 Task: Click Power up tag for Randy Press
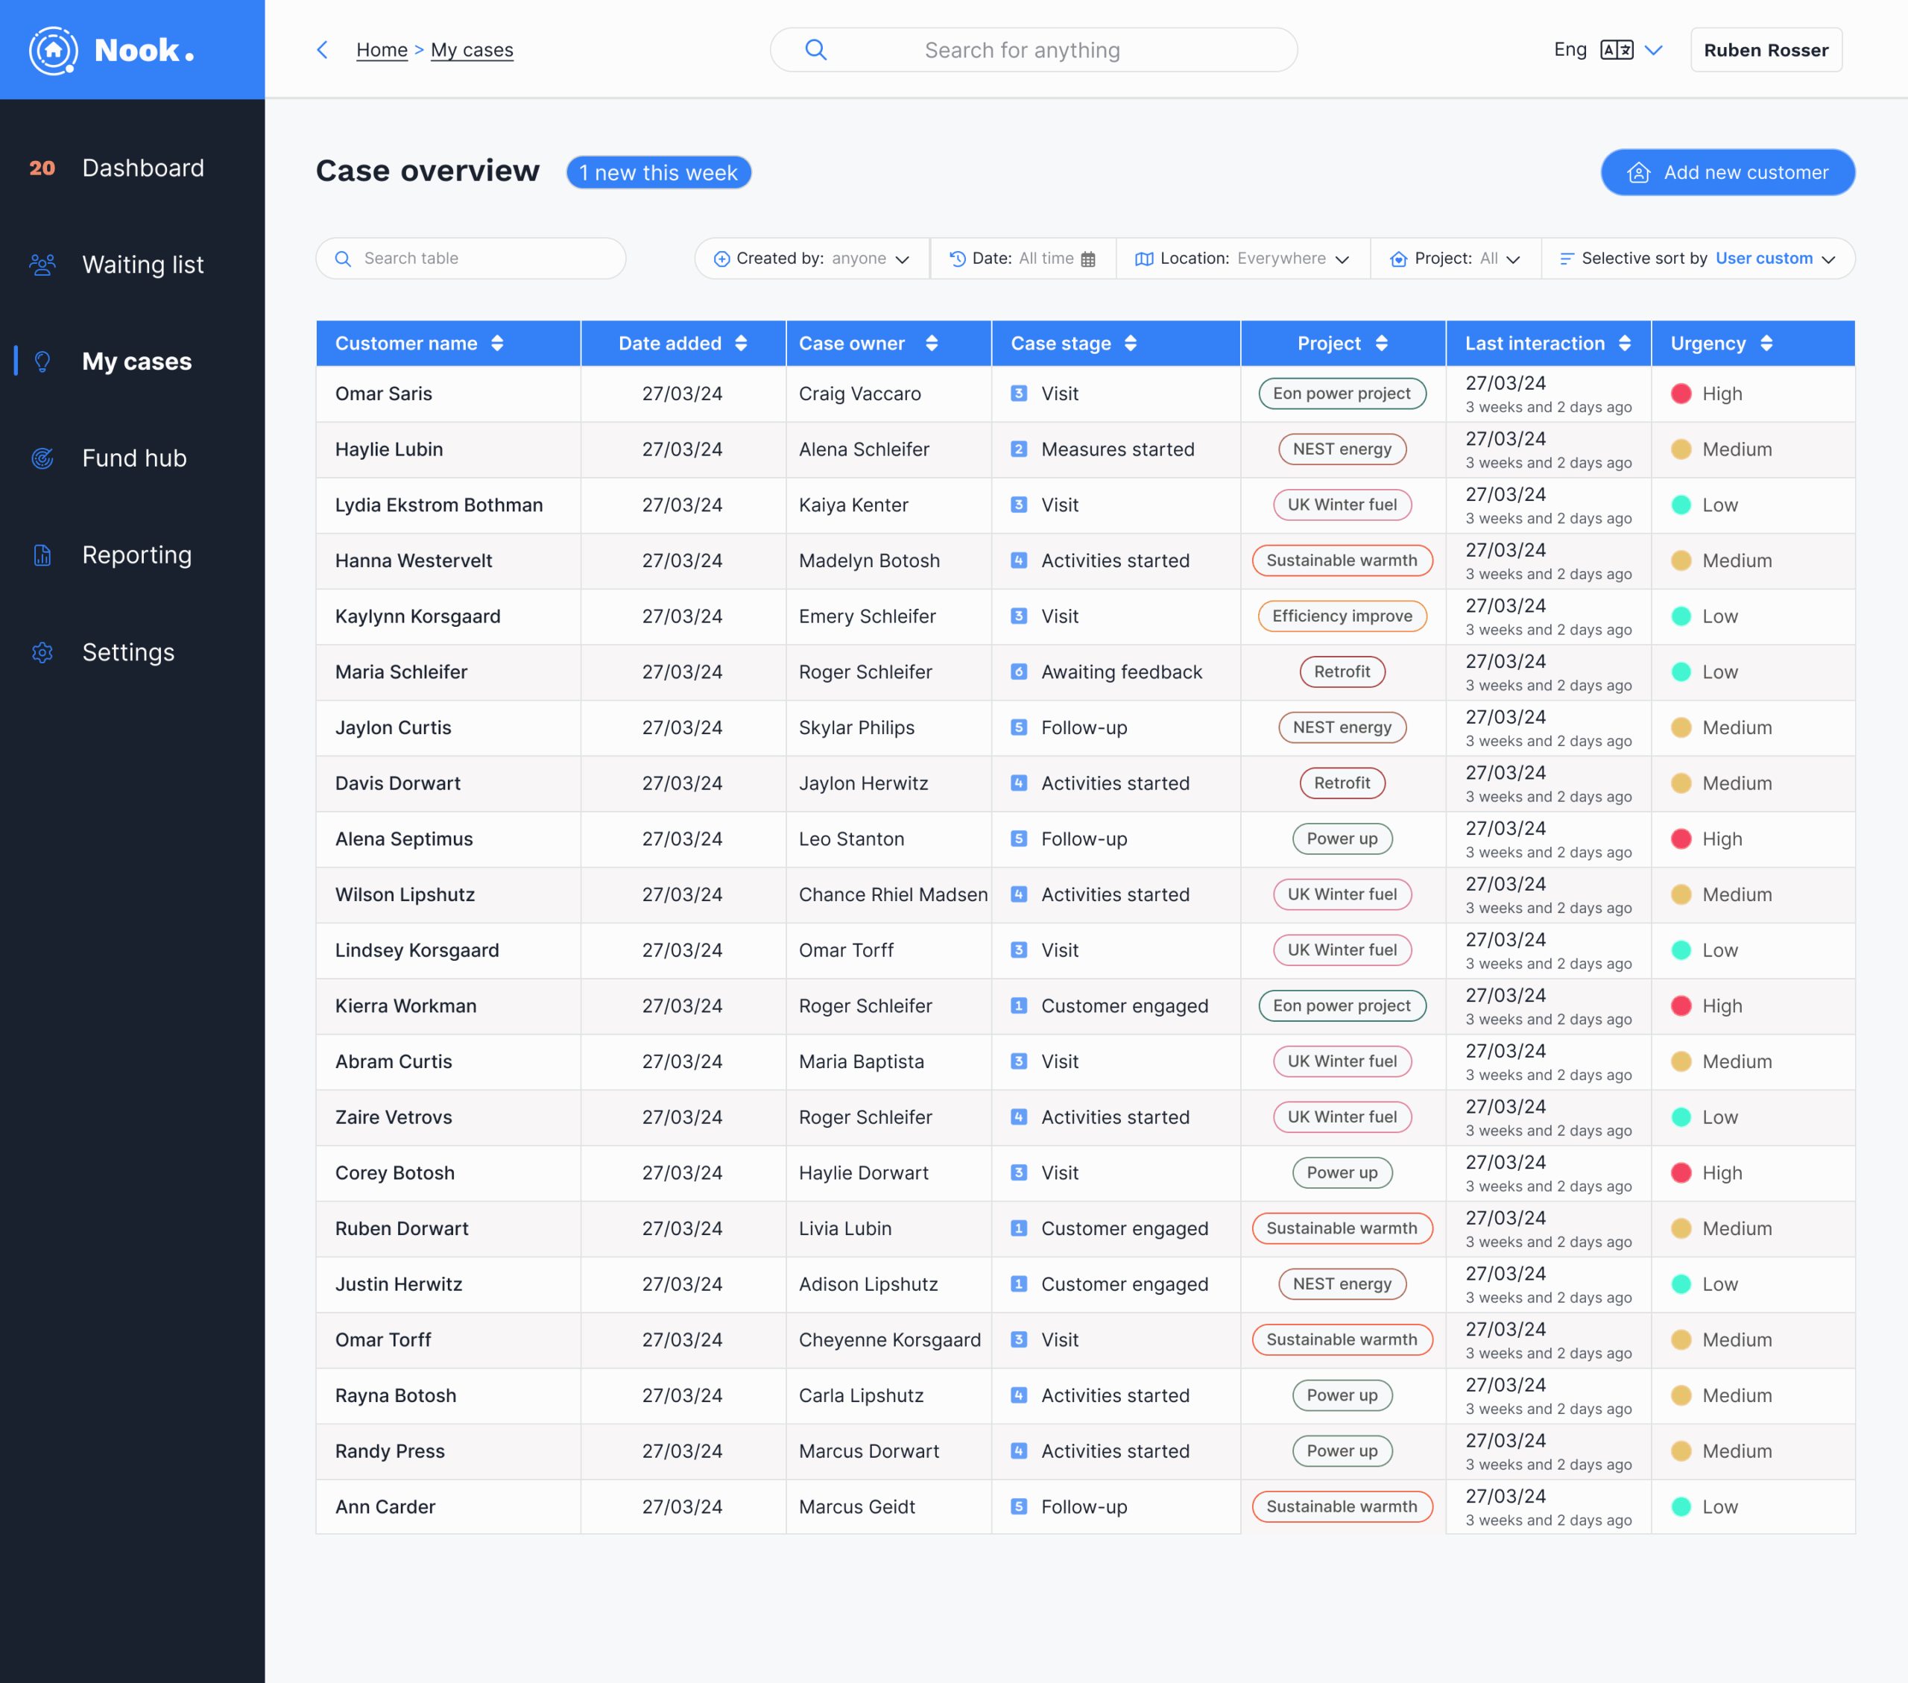click(x=1342, y=1451)
